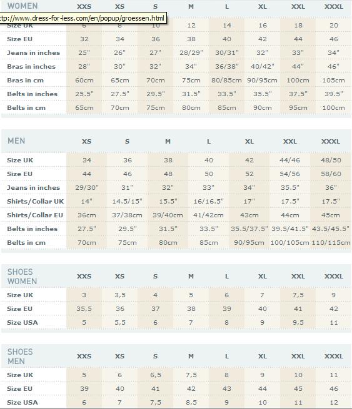Click the Shirts/Collar EU row label

pos(35,215)
